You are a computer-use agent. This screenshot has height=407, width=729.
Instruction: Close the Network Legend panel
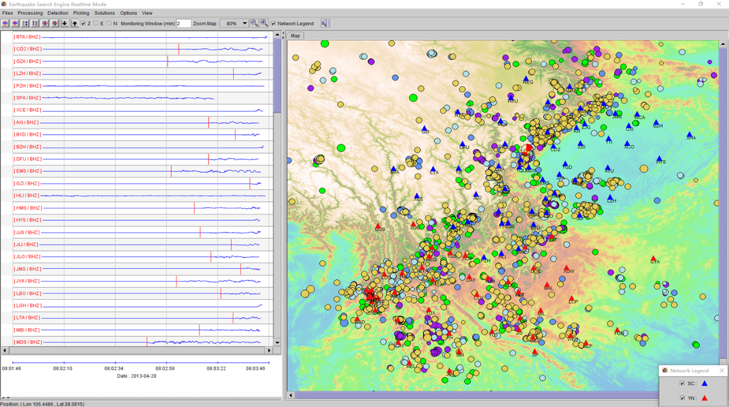[x=722, y=371]
